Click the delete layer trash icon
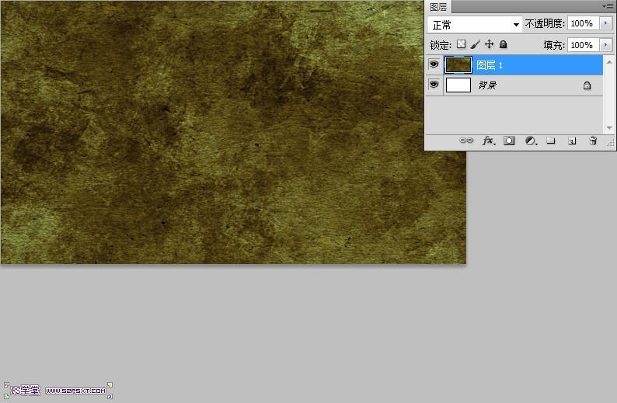Viewport: 617px width, 403px height. pyautogui.click(x=593, y=141)
